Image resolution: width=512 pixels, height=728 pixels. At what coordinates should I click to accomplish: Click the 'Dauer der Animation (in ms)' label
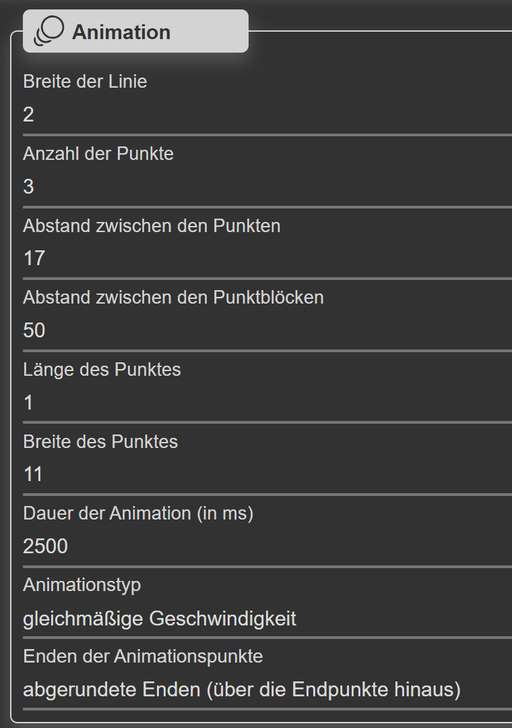pyautogui.click(x=138, y=513)
